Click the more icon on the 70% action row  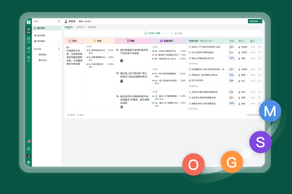[259, 58]
